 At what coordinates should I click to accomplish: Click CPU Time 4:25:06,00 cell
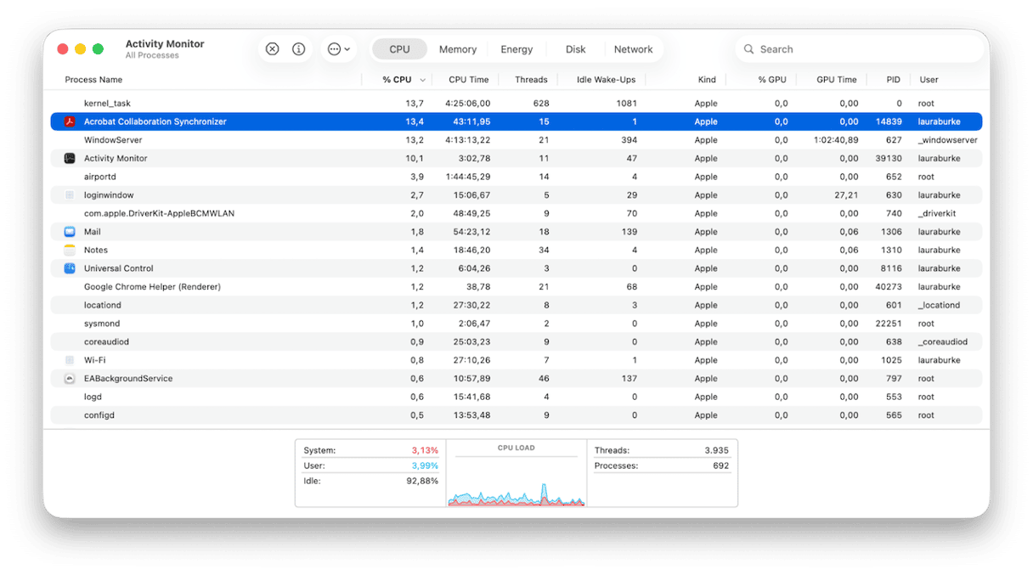pyautogui.click(x=467, y=103)
